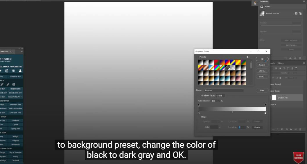Toggle mask visibility eye in Properties
The image size is (307, 164).
(x=295, y=58)
